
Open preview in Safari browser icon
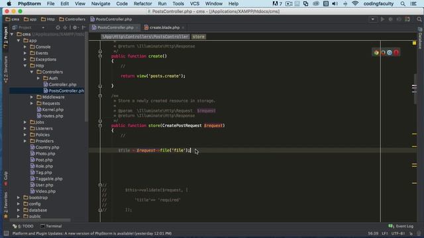point(390,53)
